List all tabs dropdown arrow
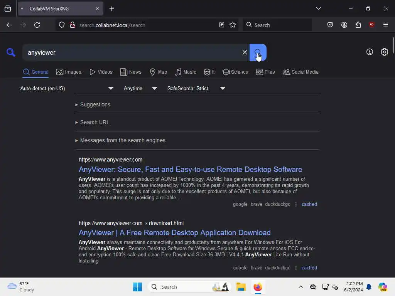 click(x=318, y=8)
